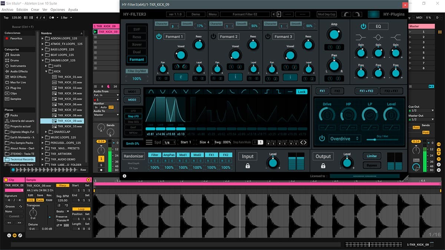
Task: Set Monitor to Auto
Action: point(103,107)
